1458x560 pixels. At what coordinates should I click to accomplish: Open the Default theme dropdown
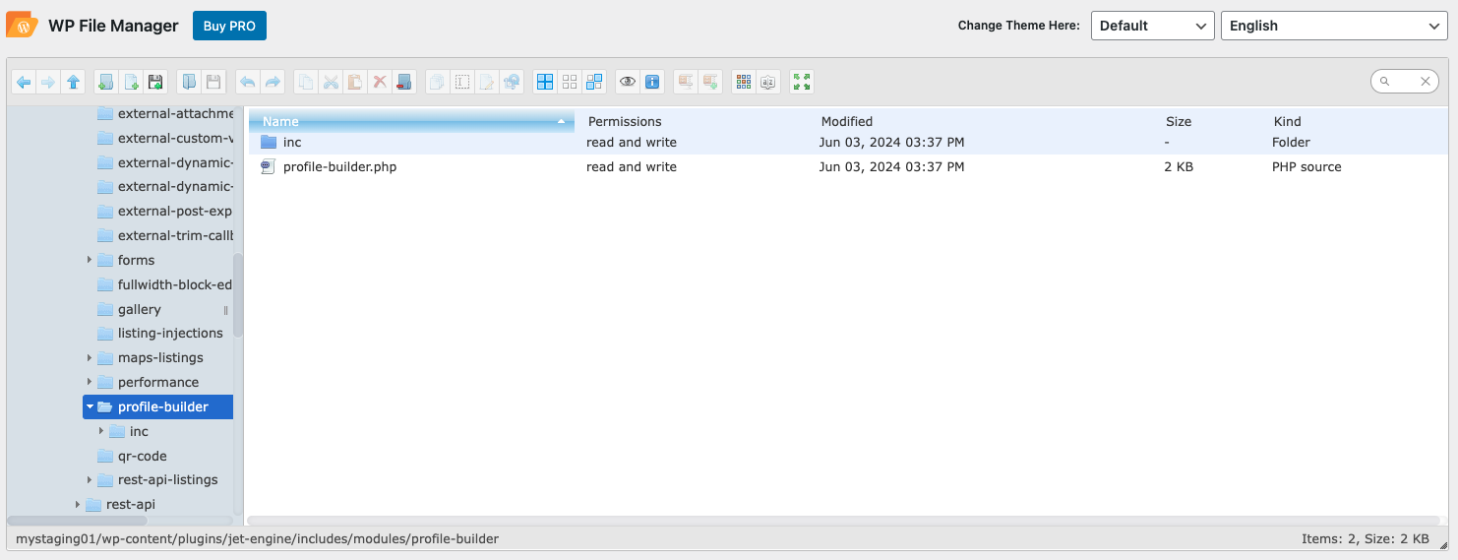pyautogui.click(x=1153, y=26)
